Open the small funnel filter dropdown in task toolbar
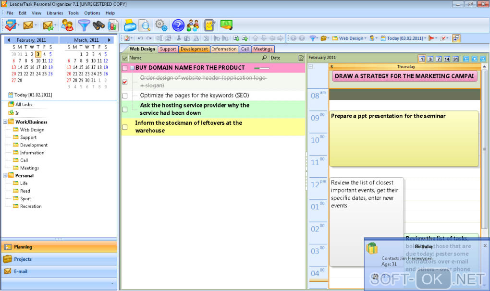This screenshot has width=490, height=291. click(313, 38)
